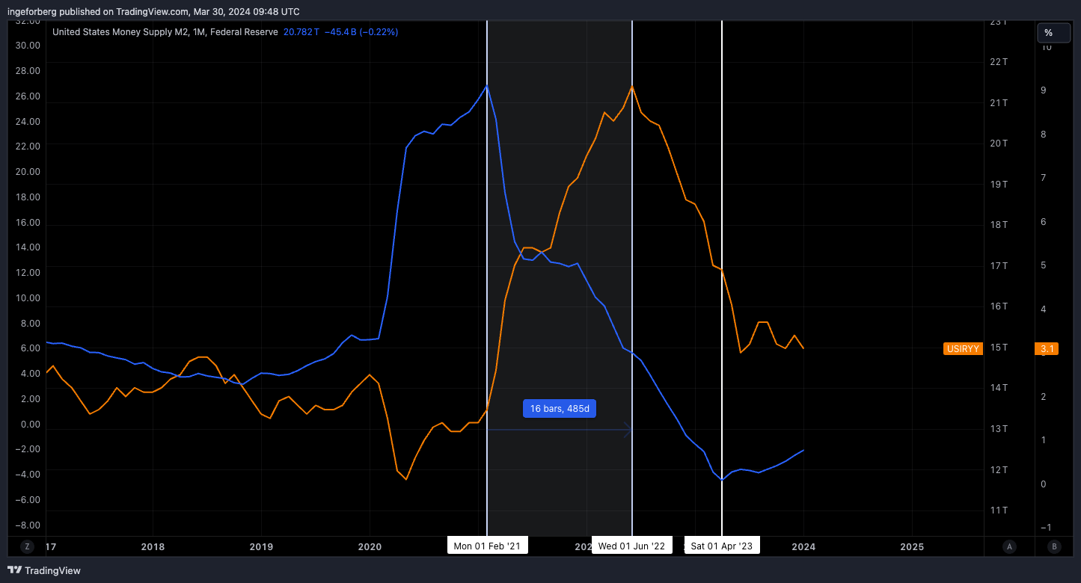Open the TradingView logo link

tap(43, 570)
